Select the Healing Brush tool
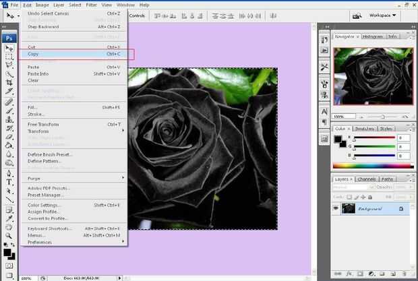The image size is (418, 281). click(9, 102)
